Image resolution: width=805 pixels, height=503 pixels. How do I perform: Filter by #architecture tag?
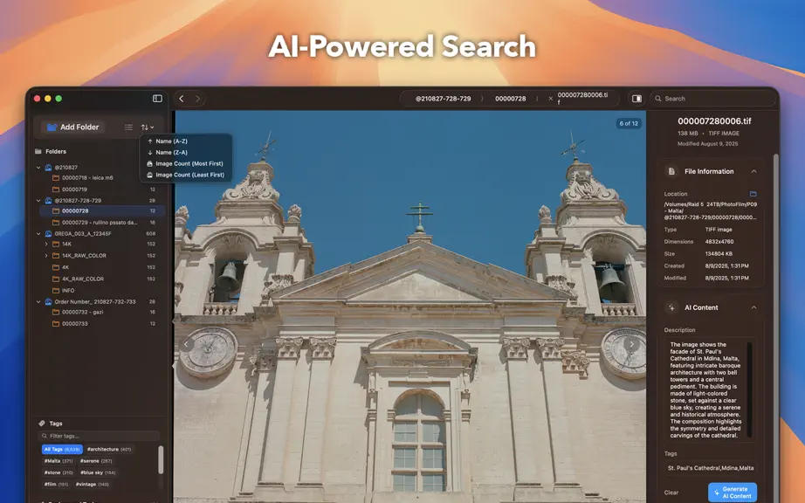coord(109,449)
